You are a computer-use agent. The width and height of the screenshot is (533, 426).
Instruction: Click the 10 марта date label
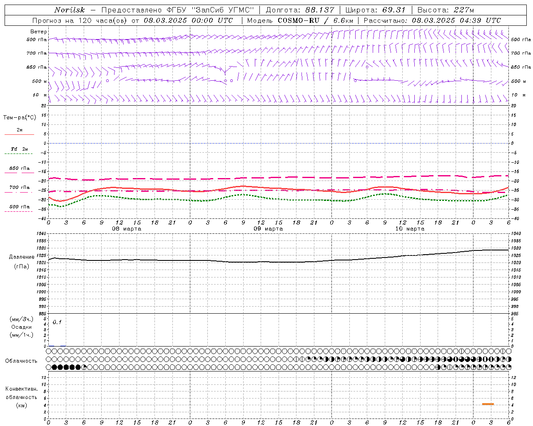(x=410, y=229)
